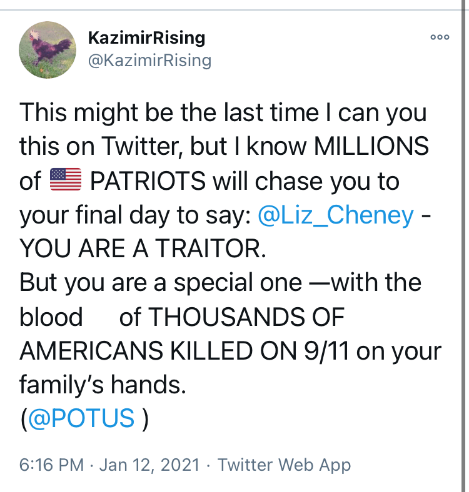Click the 'But you are a special one' line
Viewport: 469px width, 492px height.
161,283
